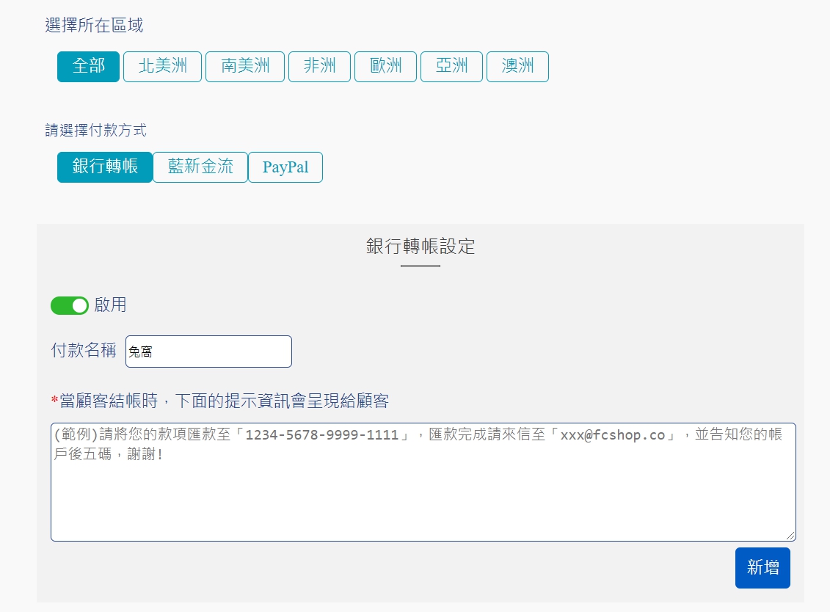This screenshot has height=612, width=830.
Task: Click the 銀行轉帳設定 section title
Action: 421,246
